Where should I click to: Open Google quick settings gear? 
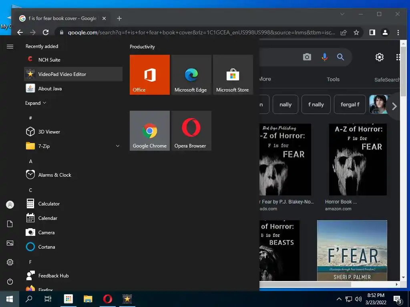coord(380,57)
